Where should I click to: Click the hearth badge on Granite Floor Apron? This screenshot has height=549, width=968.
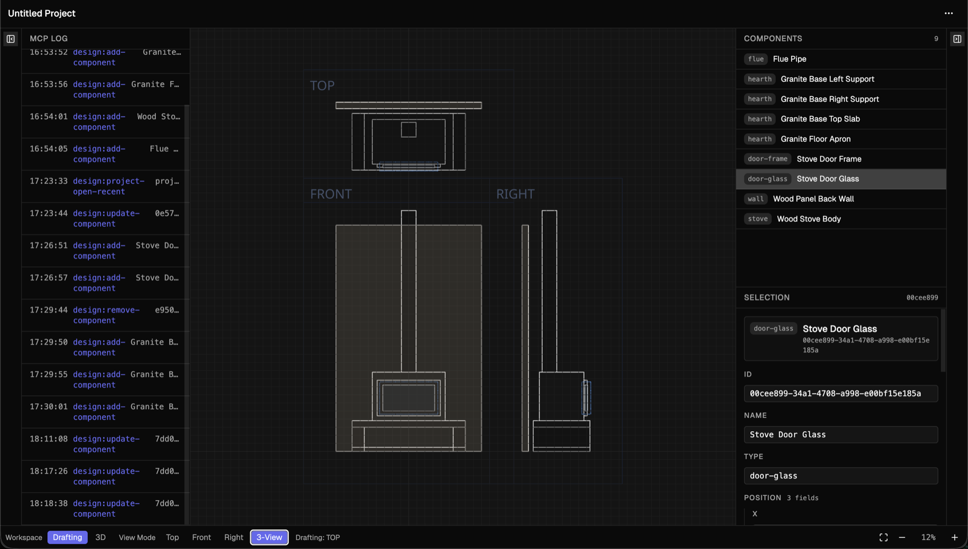[759, 139]
